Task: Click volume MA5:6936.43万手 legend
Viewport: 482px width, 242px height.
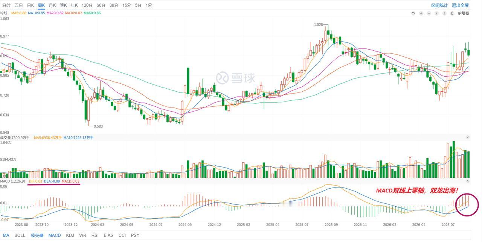Action: point(47,138)
